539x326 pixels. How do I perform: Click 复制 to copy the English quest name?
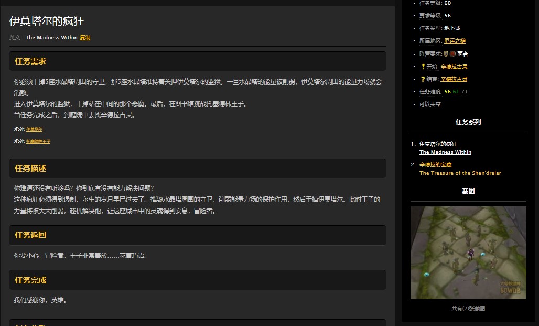84,37
